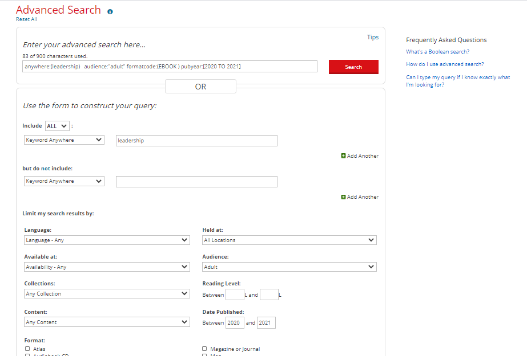Click the info icon beside Advanced Search

pos(110,11)
